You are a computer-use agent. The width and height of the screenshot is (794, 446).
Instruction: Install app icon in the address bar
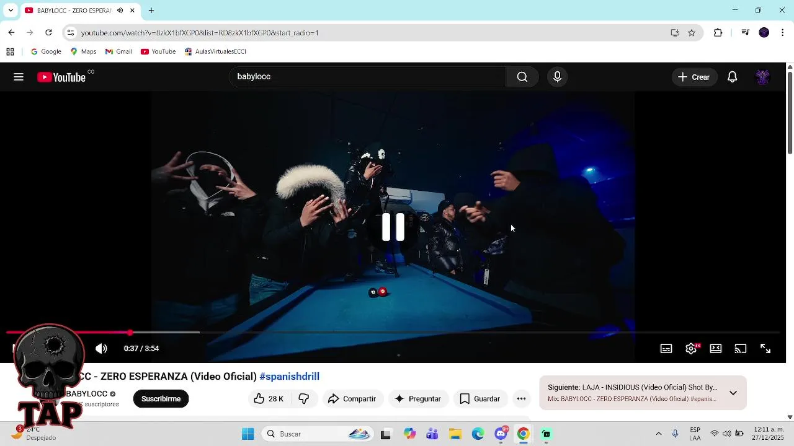click(675, 33)
